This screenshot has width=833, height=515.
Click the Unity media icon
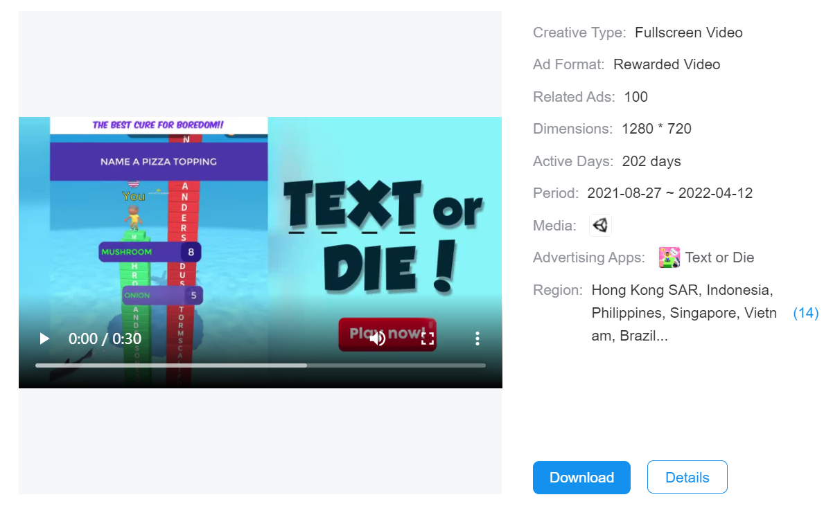pos(600,226)
